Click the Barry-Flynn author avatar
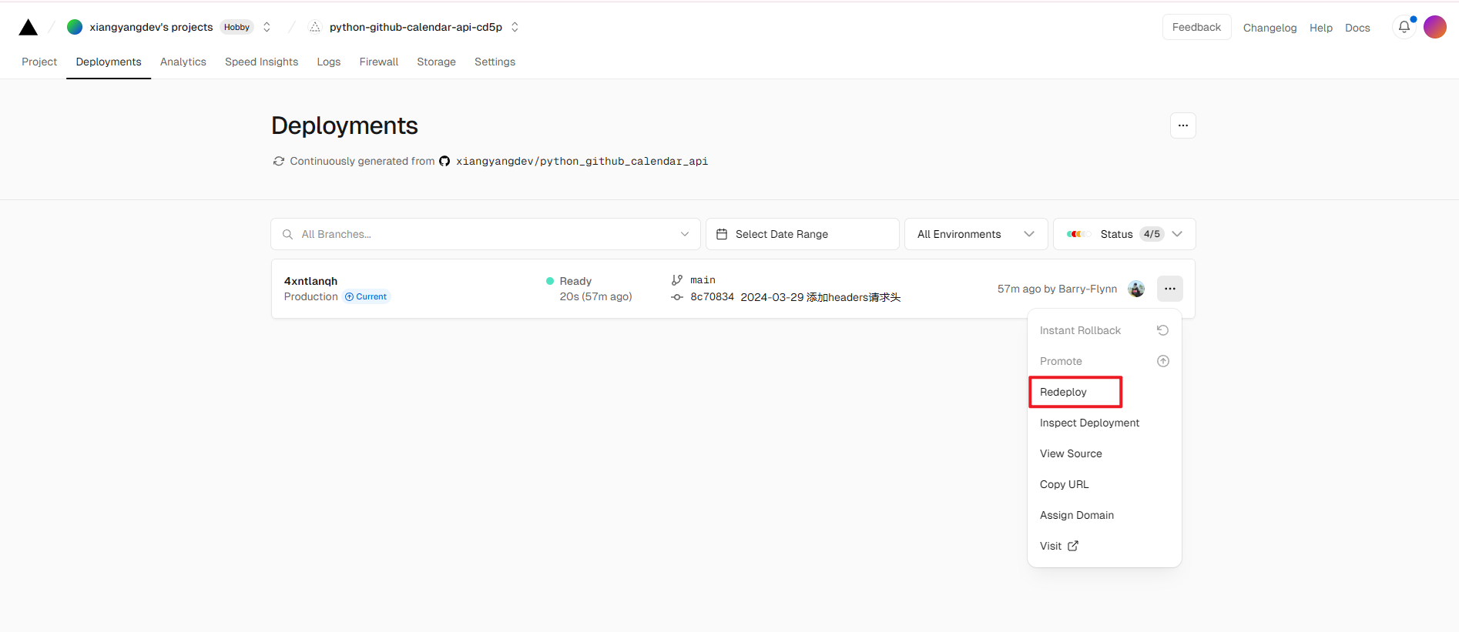Image resolution: width=1459 pixels, height=632 pixels. coord(1136,289)
